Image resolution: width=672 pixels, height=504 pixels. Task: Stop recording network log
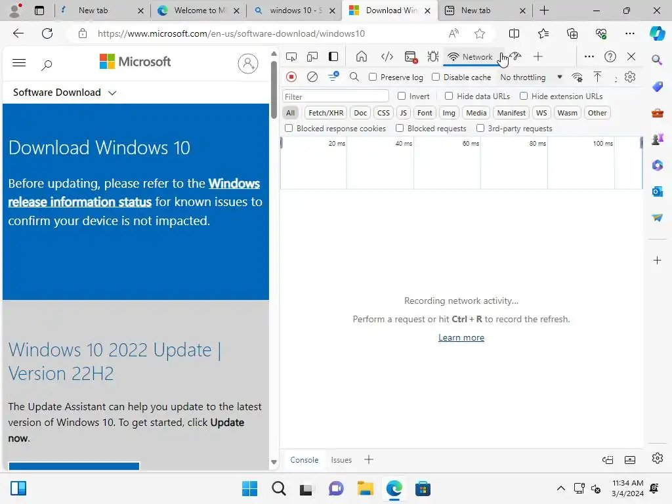click(291, 77)
